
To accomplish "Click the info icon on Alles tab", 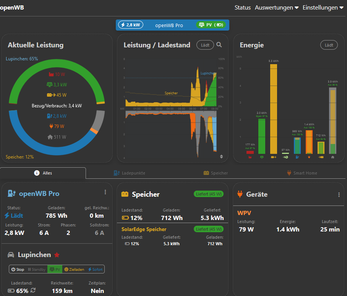I will pos(37,173).
